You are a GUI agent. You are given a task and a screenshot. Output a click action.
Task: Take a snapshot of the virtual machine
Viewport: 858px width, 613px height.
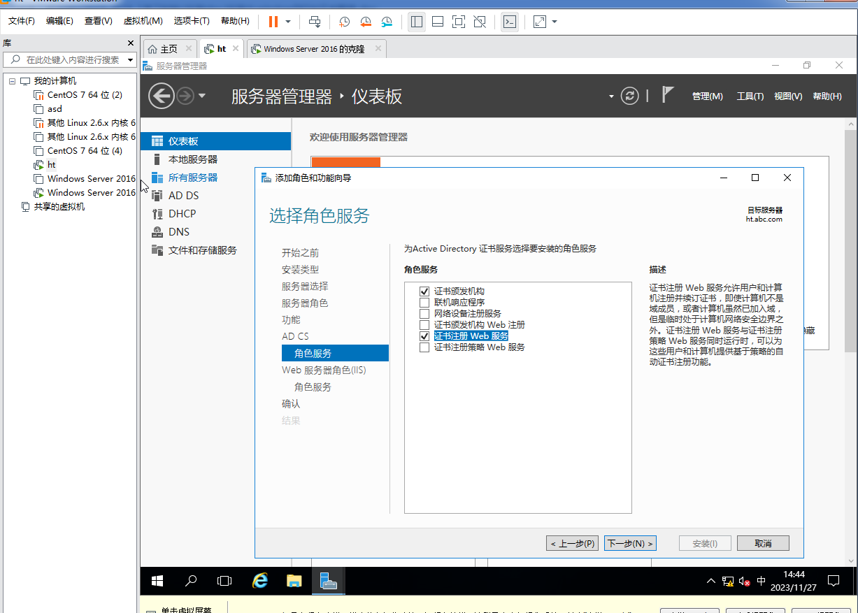coord(344,22)
